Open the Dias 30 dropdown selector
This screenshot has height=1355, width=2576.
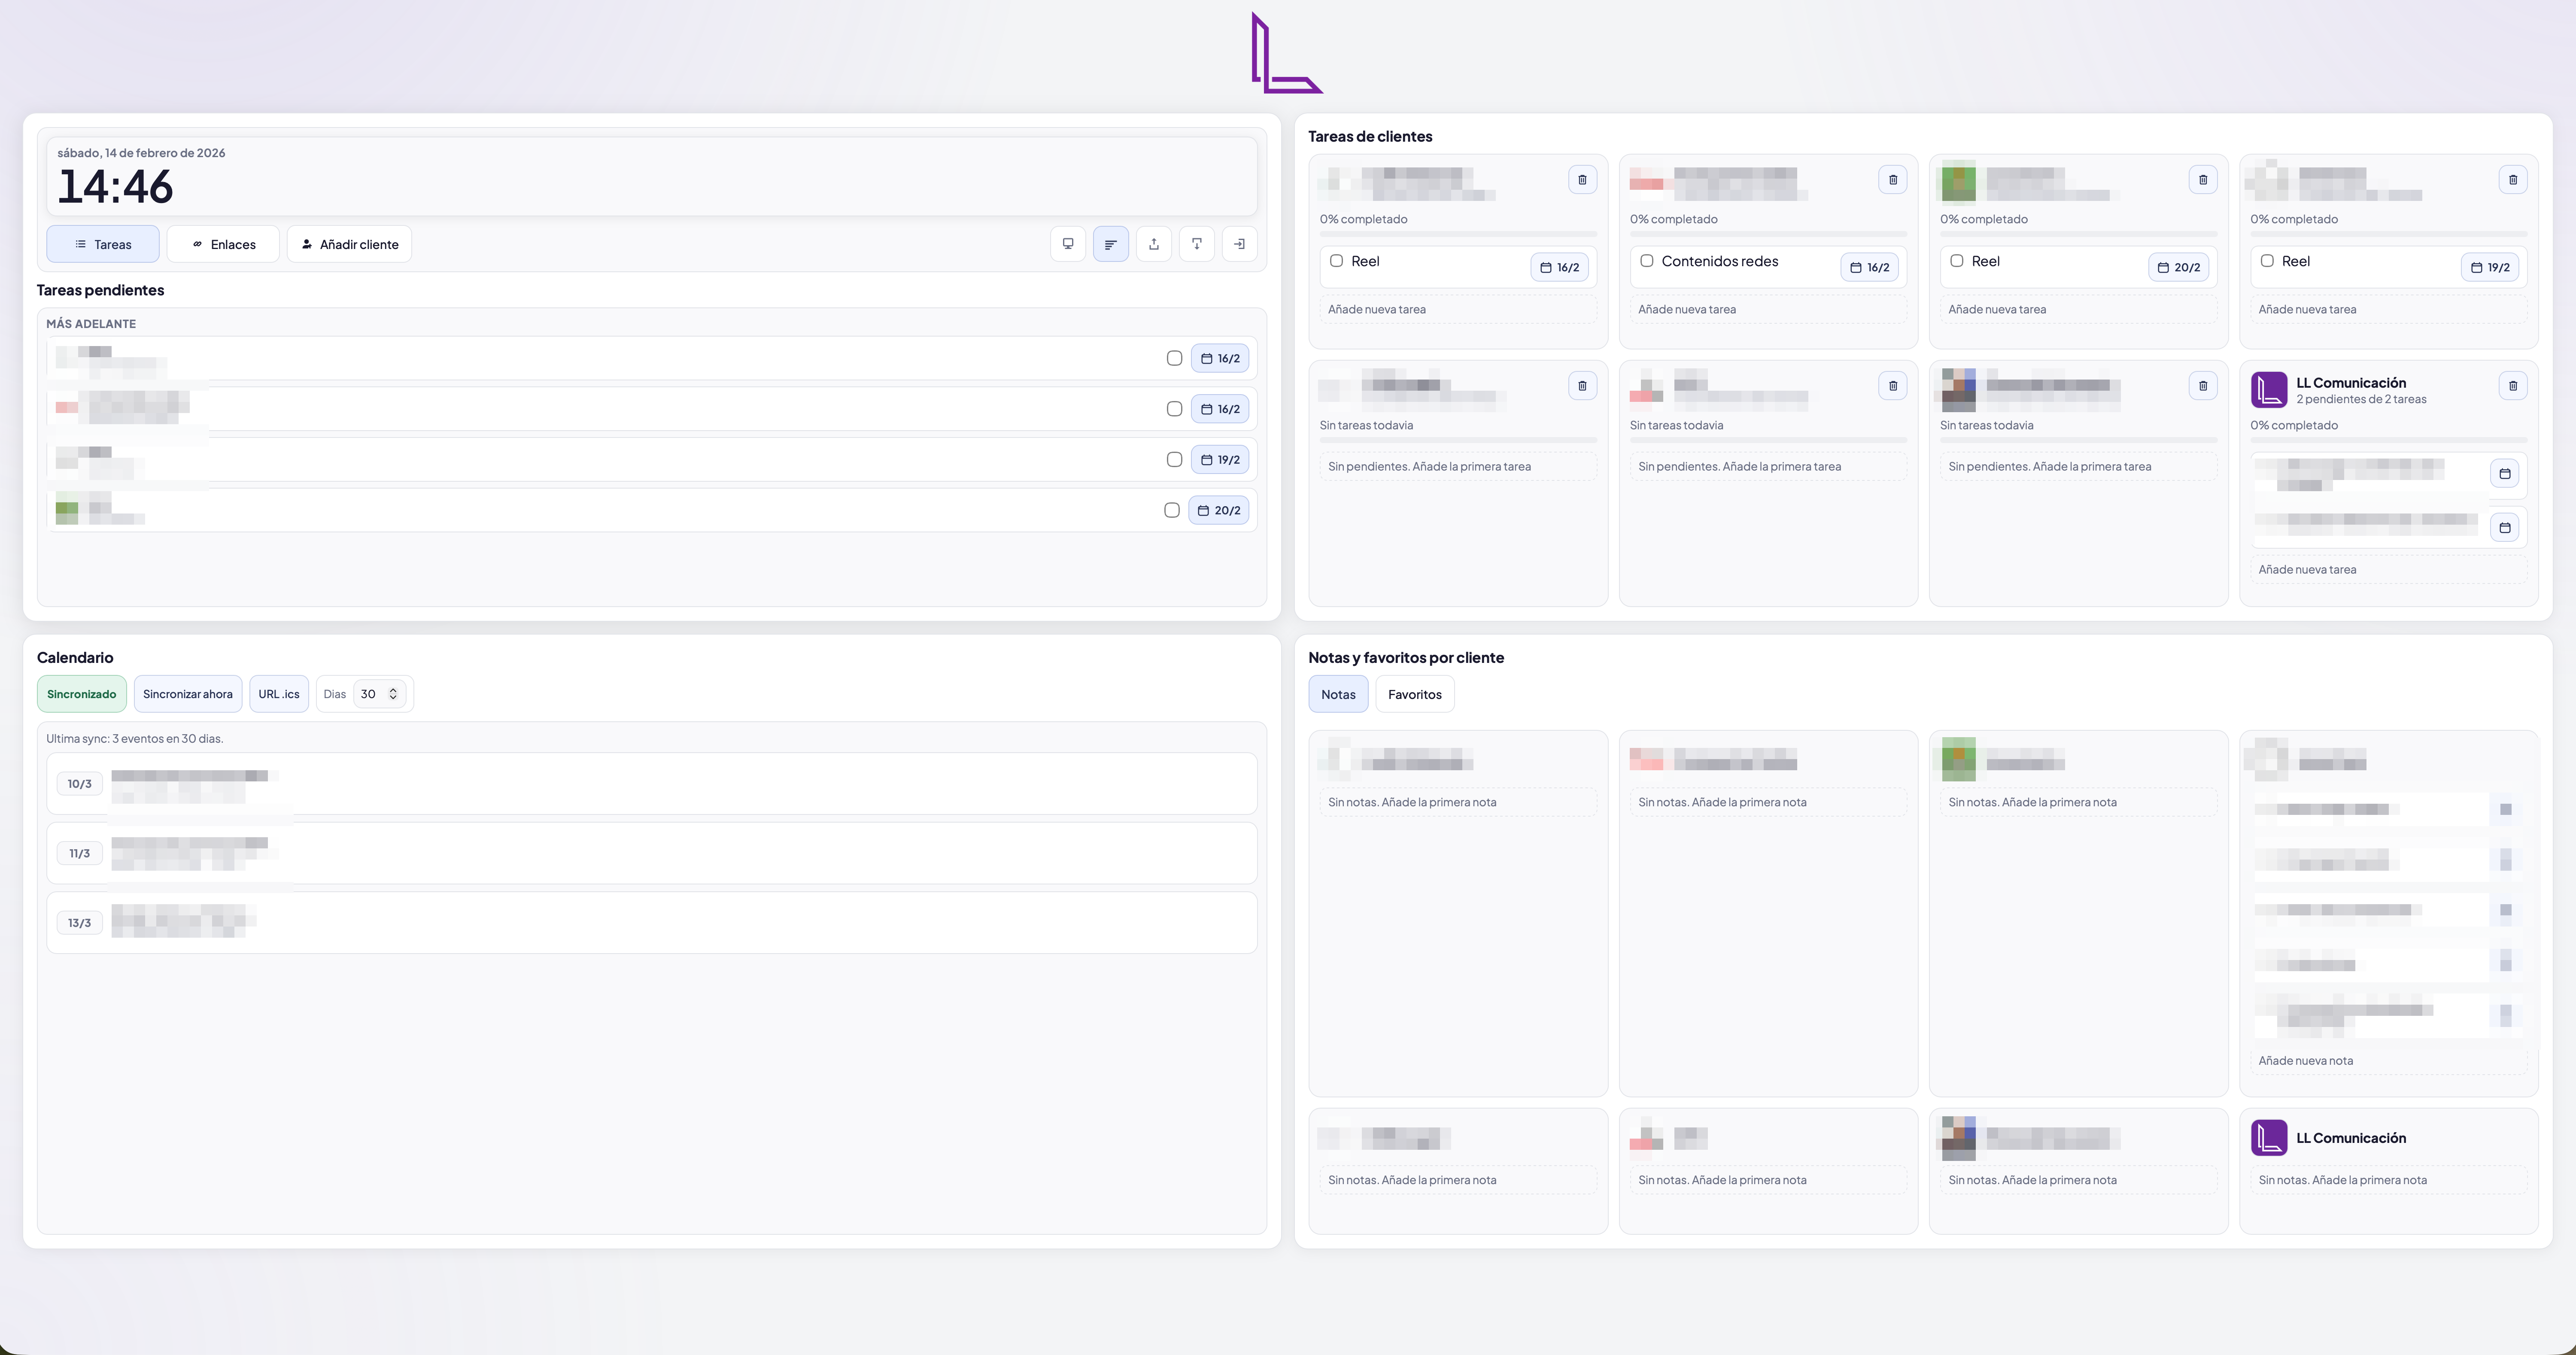(x=379, y=694)
